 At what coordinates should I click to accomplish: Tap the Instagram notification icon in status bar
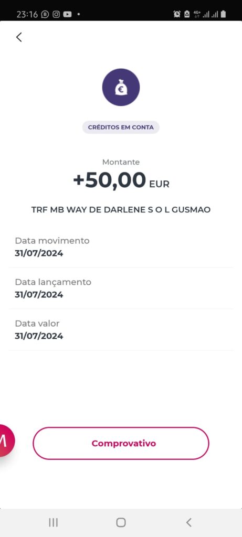point(56,14)
